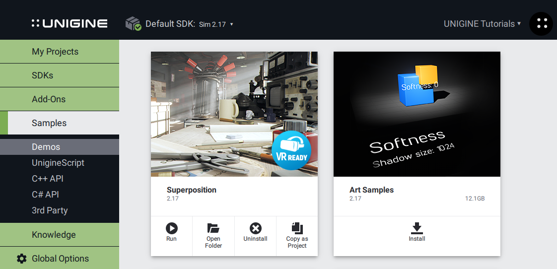Expand the Sim 2.17 SDK dropdown
Image resolution: width=557 pixels, height=269 pixels.
[216, 24]
